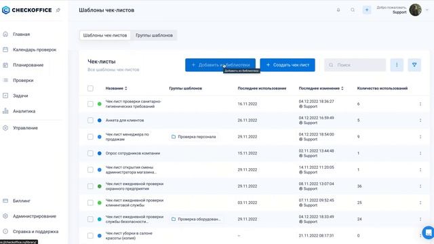Open the chat support widget
The width and height of the screenshot is (434, 244).
click(428, 232)
